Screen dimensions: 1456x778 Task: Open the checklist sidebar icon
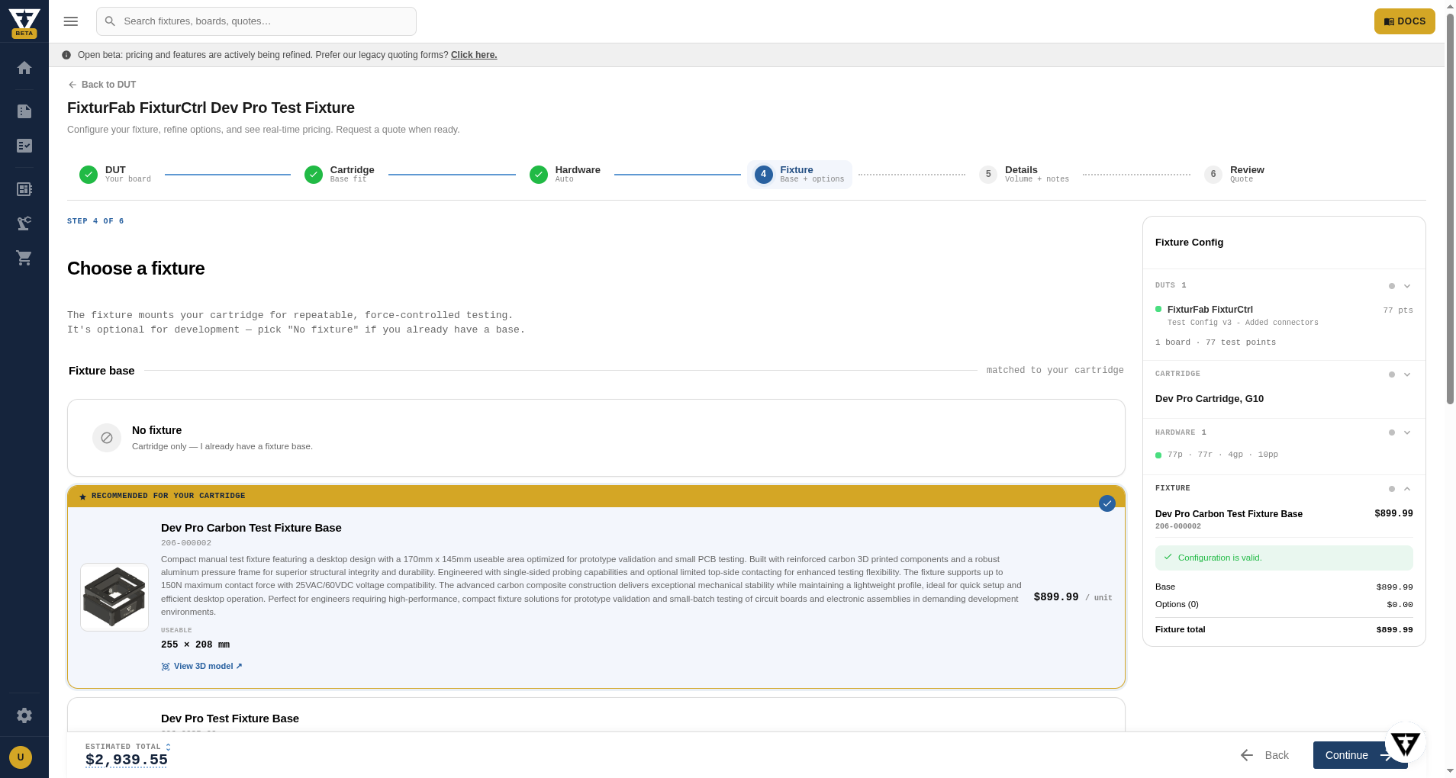pyautogui.click(x=24, y=146)
